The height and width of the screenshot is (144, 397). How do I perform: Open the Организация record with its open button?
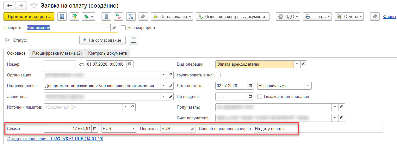tap(171, 75)
